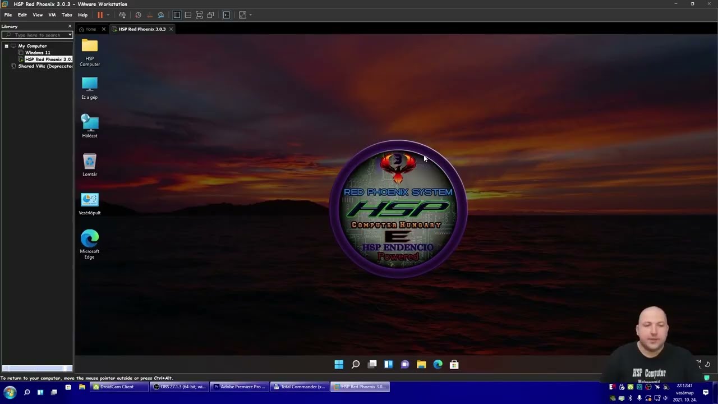Select the Microsoft Edge desktop shortcut

tap(90, 244)
